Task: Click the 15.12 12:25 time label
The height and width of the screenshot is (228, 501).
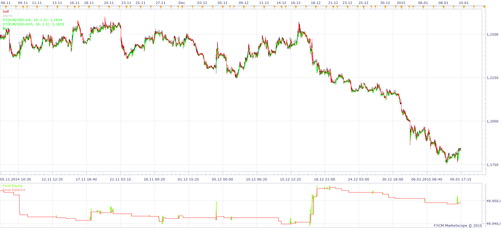Action: (290, 179)
